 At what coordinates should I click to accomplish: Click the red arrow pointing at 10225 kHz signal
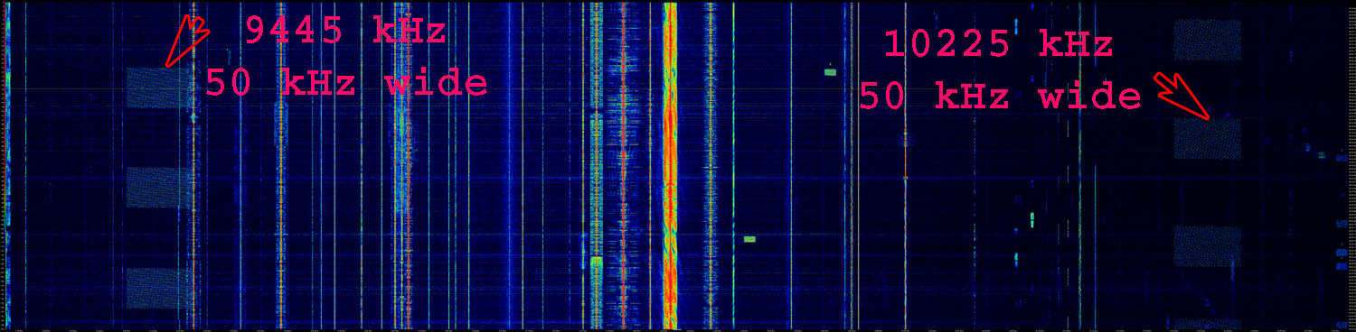click(1182, 97)
